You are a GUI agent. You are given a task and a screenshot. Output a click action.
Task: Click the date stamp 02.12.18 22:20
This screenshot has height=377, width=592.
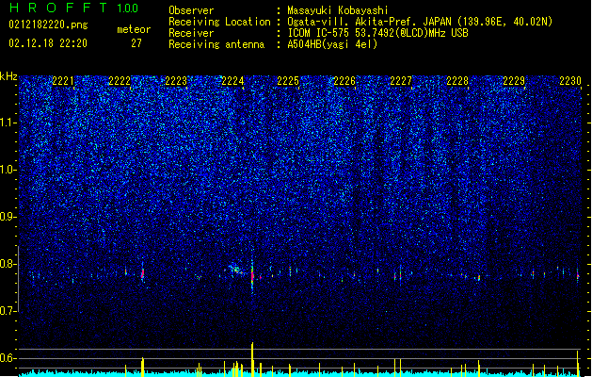(x=48, y=43)
